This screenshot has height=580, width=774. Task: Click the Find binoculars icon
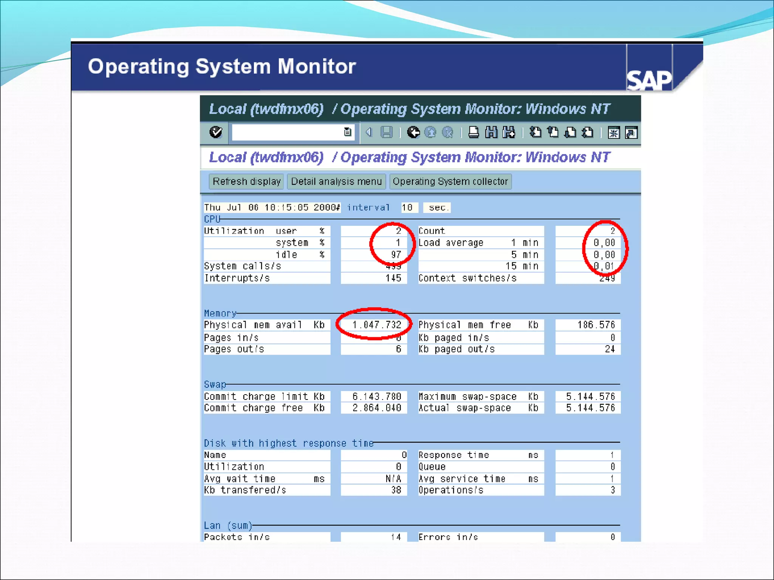click(x=491, y=133)
